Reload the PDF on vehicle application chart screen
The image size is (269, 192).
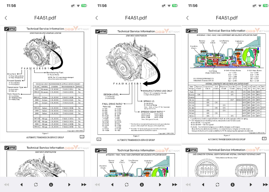[36, 185]
